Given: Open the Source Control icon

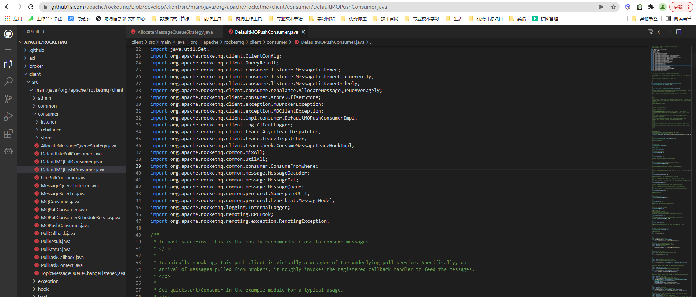Looking at the screenshot, I should point(8,99).
